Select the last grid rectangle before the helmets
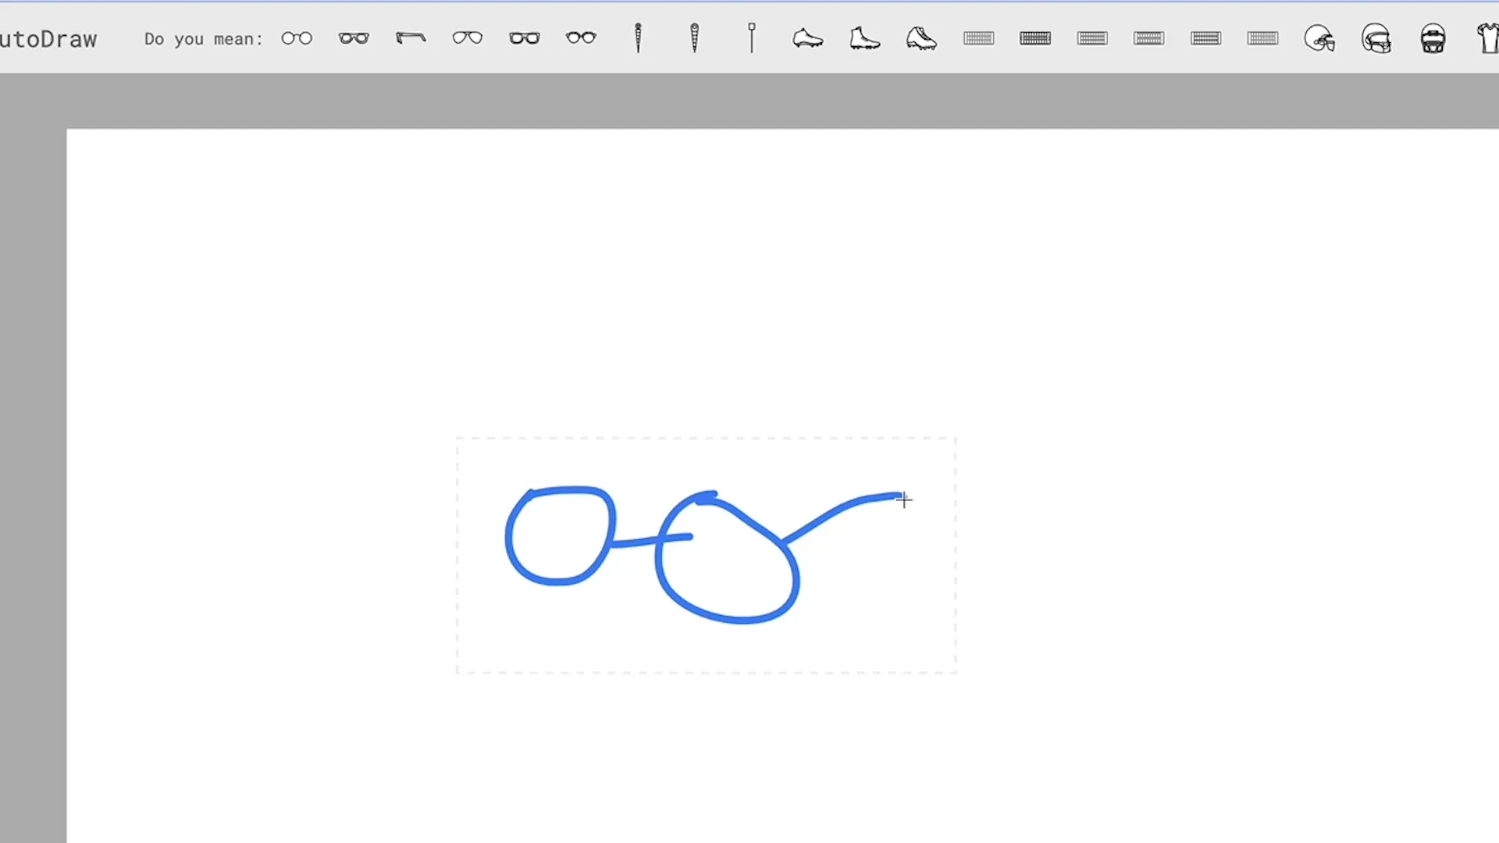The width and height of the screenshot is (1499, 843). click(1262, 38)
